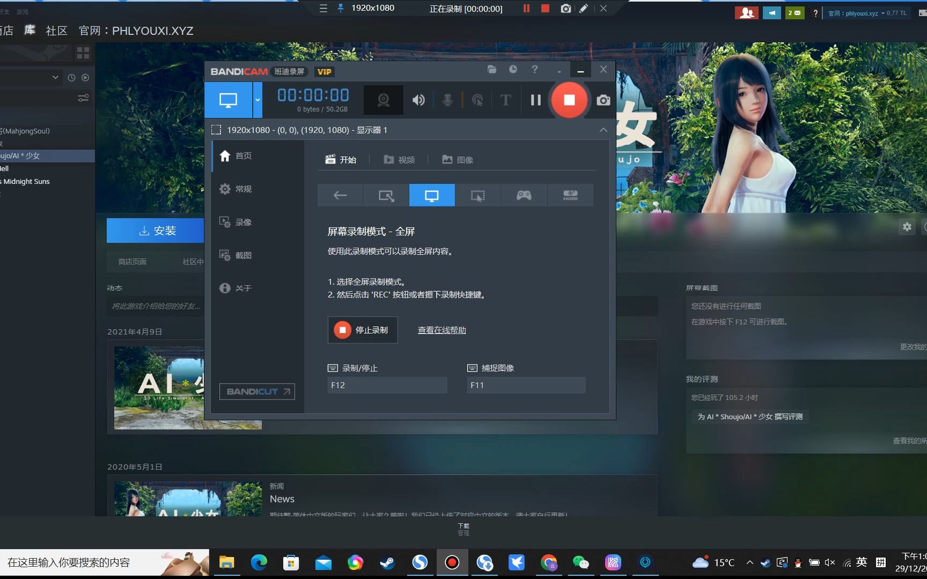Take a screenshot with the camera icon

pos(603,100)
